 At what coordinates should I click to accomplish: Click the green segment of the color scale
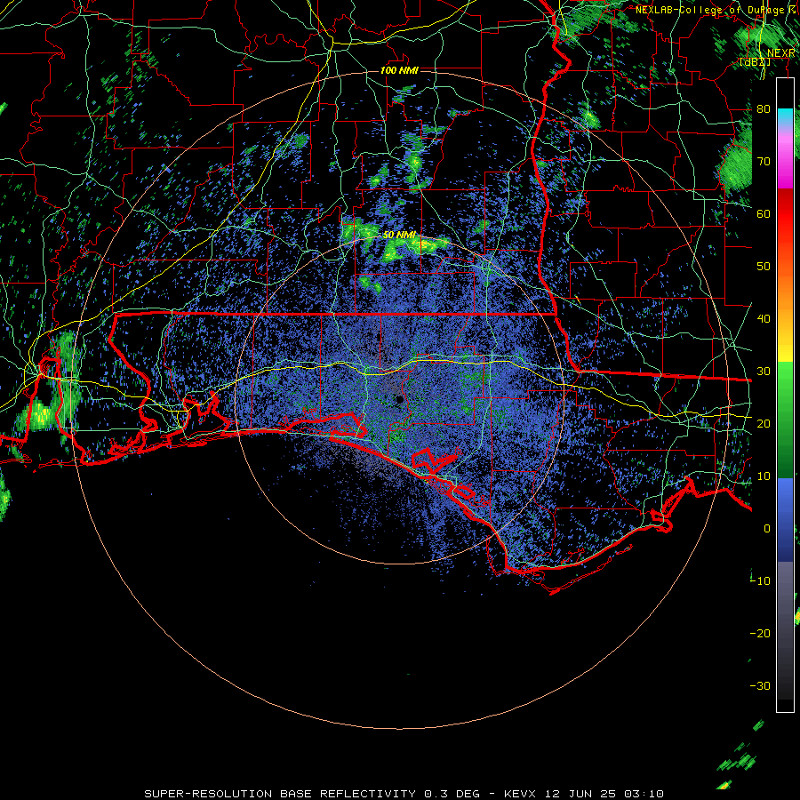tap(785, 420)
